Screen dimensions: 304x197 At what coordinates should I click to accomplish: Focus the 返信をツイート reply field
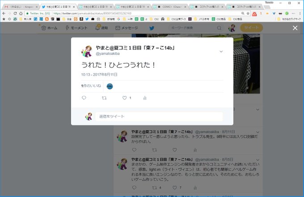pyautogui.click(x=159, y=116)
